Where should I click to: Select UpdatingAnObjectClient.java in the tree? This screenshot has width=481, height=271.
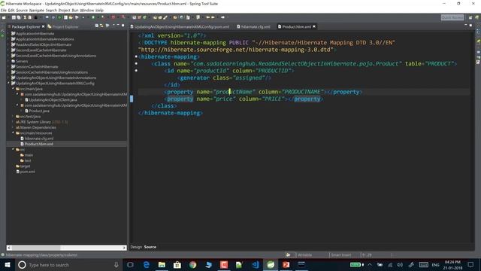[x=53, y=99]
